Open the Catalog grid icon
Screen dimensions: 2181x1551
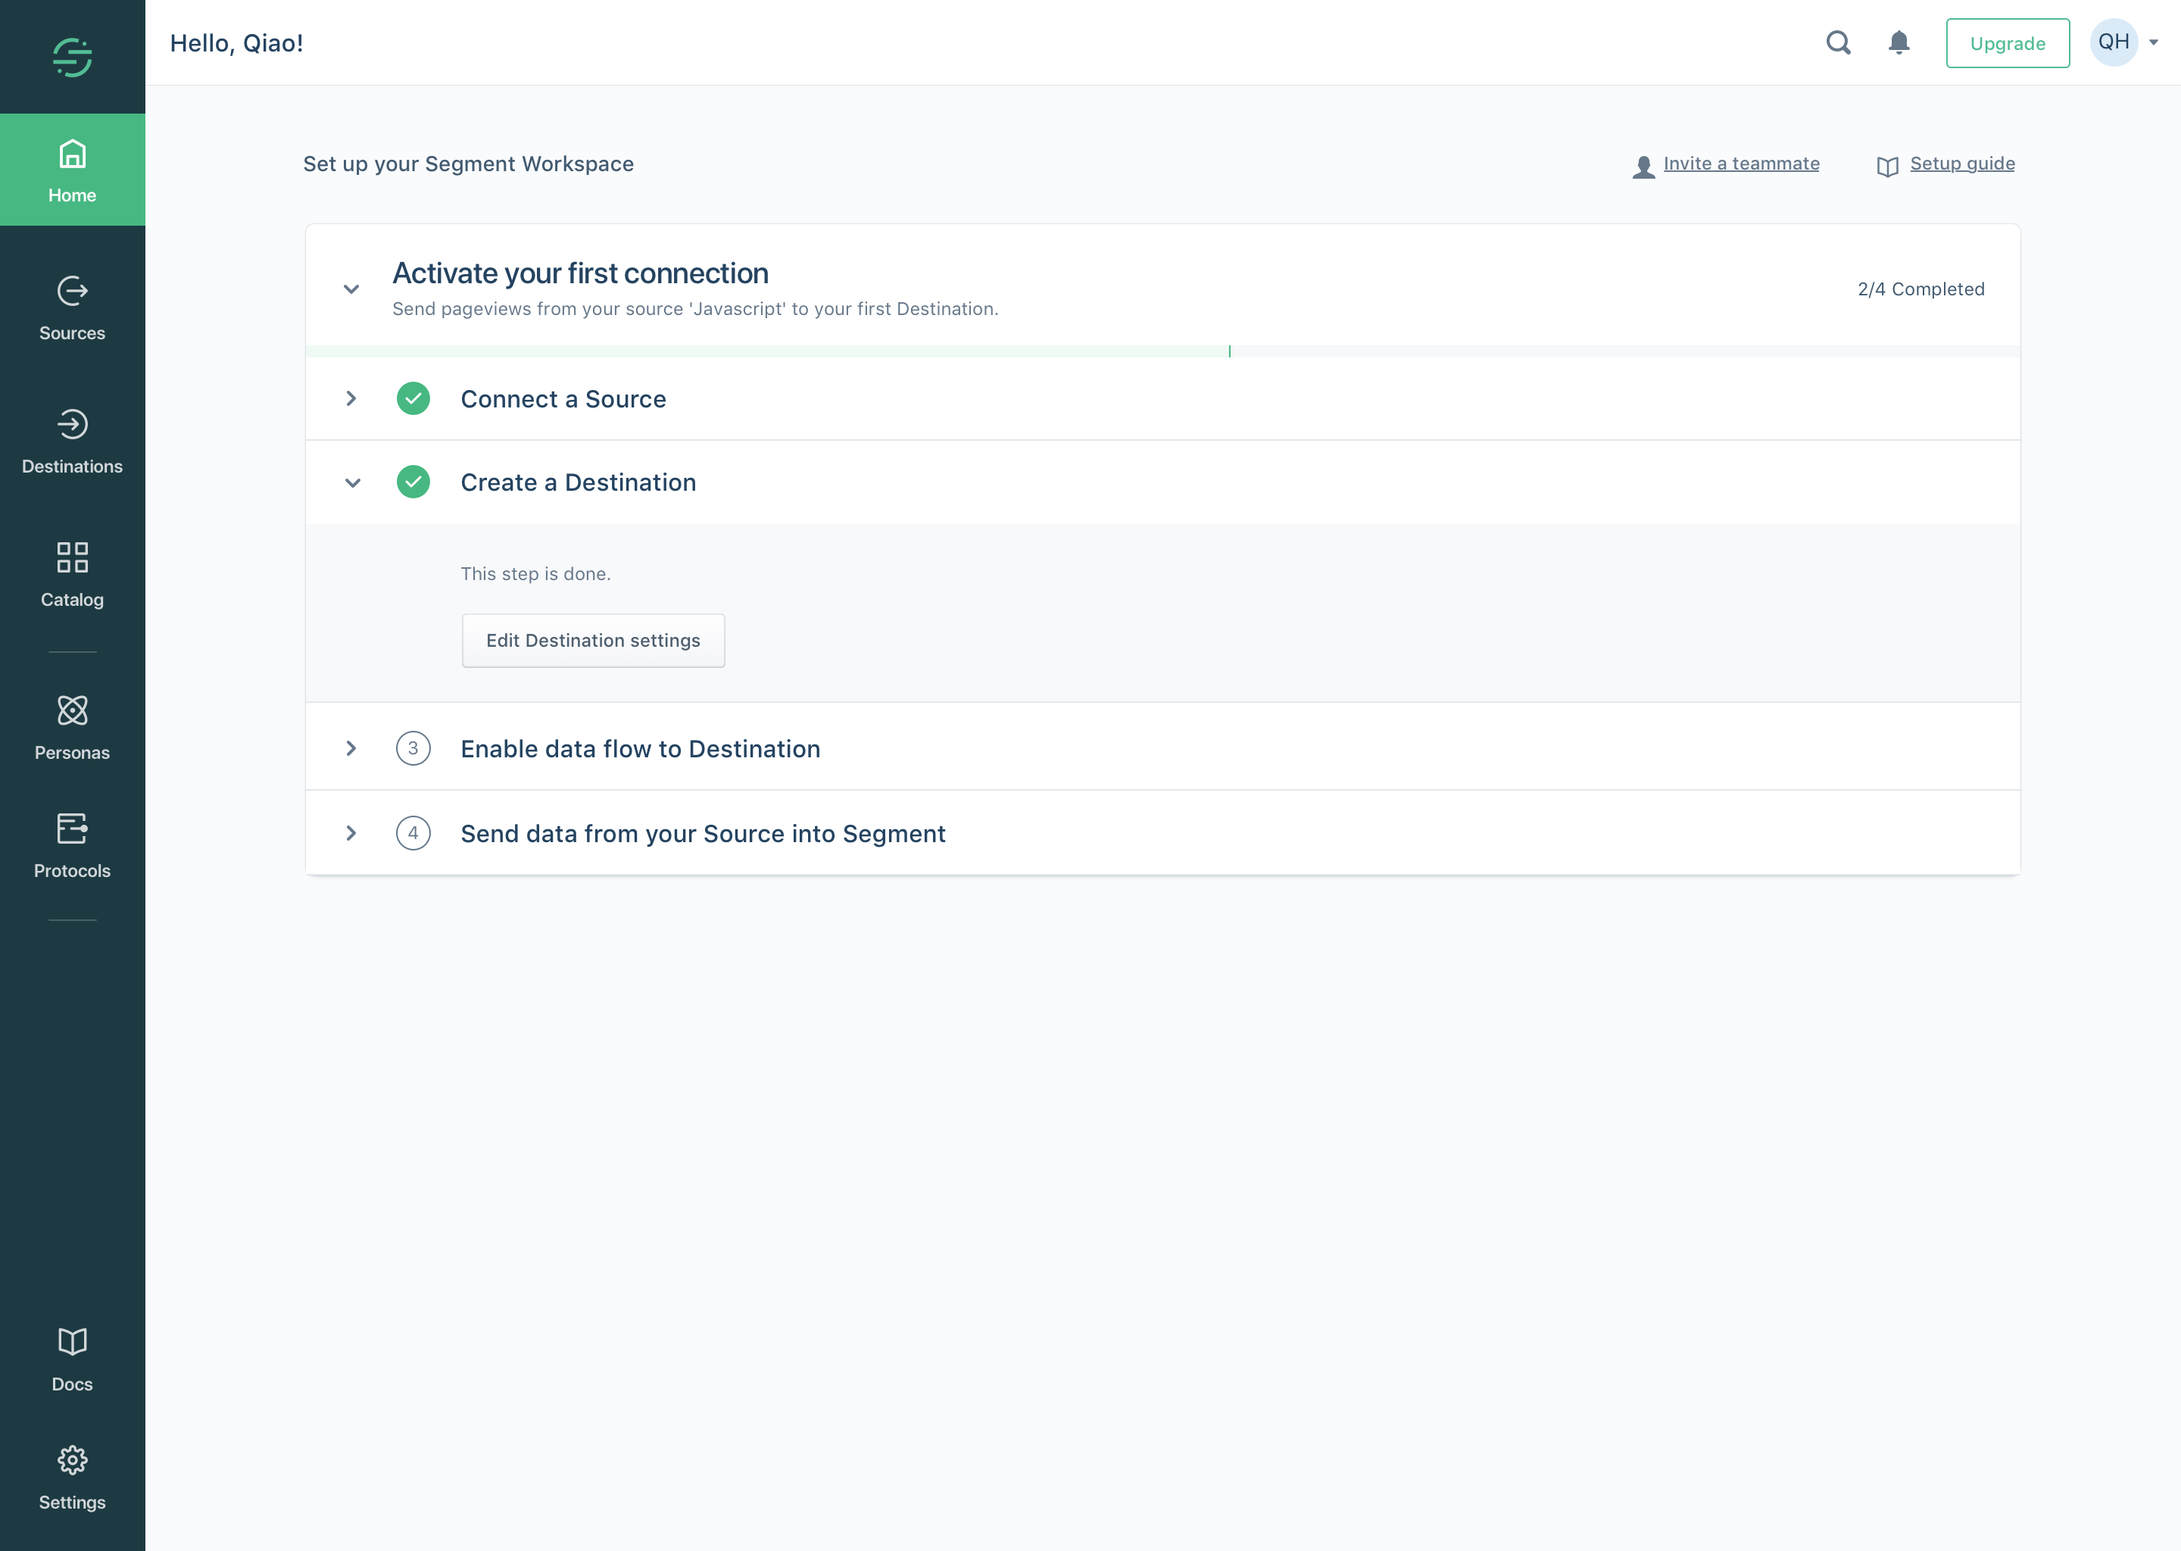[73, 557]
